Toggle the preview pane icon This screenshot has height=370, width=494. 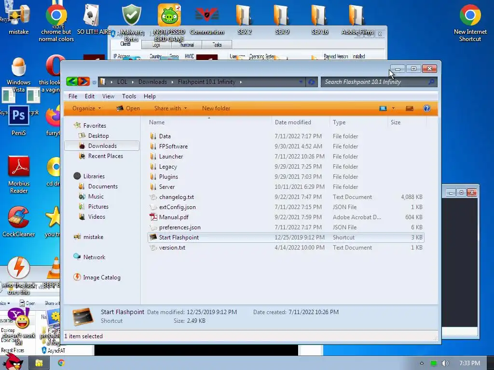409,108
